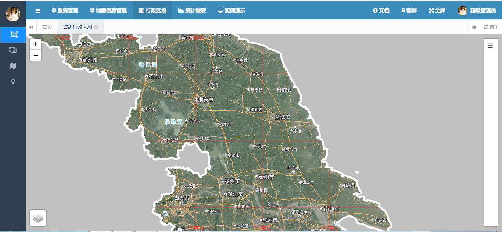The width and height of the screenshot is (502, 232).
Task: Open 实例演示 menu
Action: pos(232,10)
